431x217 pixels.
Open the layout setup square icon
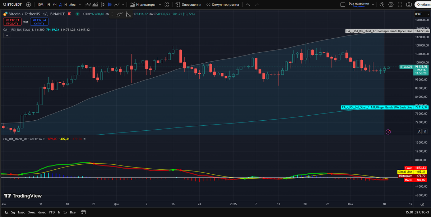[343, 5]
